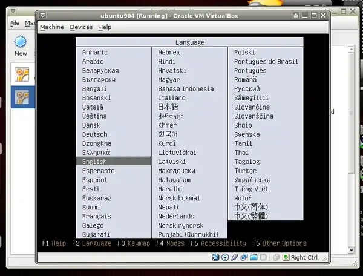Open the Help menu in VM window
The height and width of the screenshot is (276, 363).
pos(105,27)
